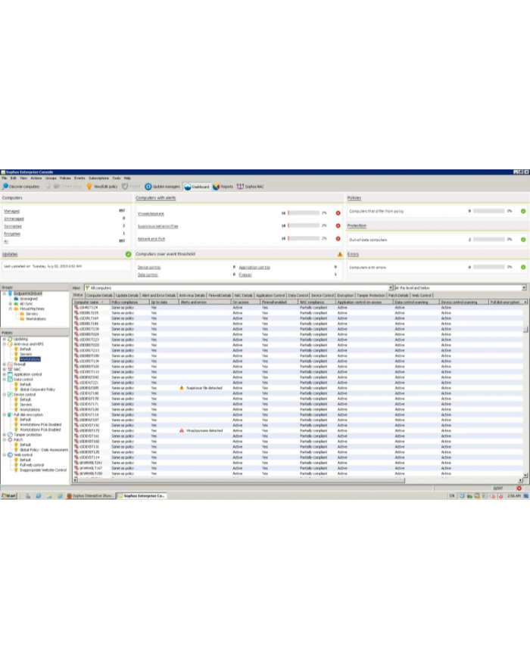
Task: Click the Viruses/spyware percentage bar
Action: pos(304,212)
